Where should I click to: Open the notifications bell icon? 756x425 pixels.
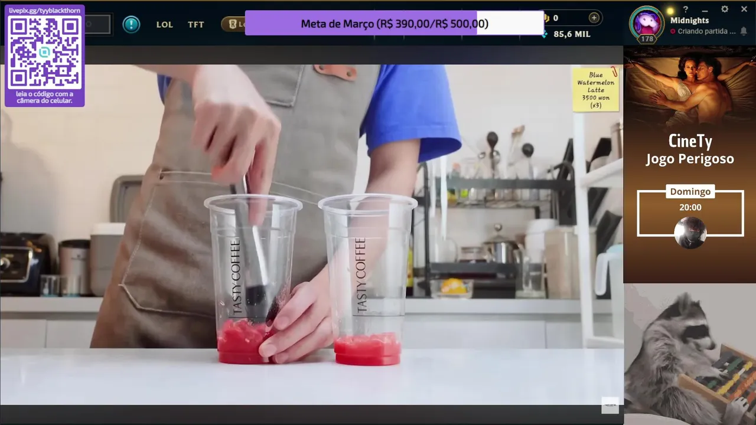(744, 31)
